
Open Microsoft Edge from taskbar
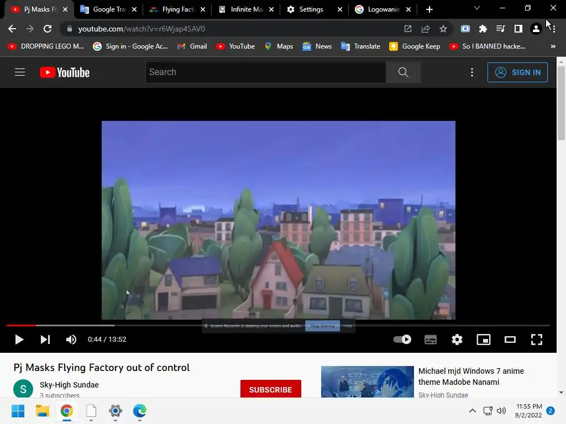(x=140, y=411)
